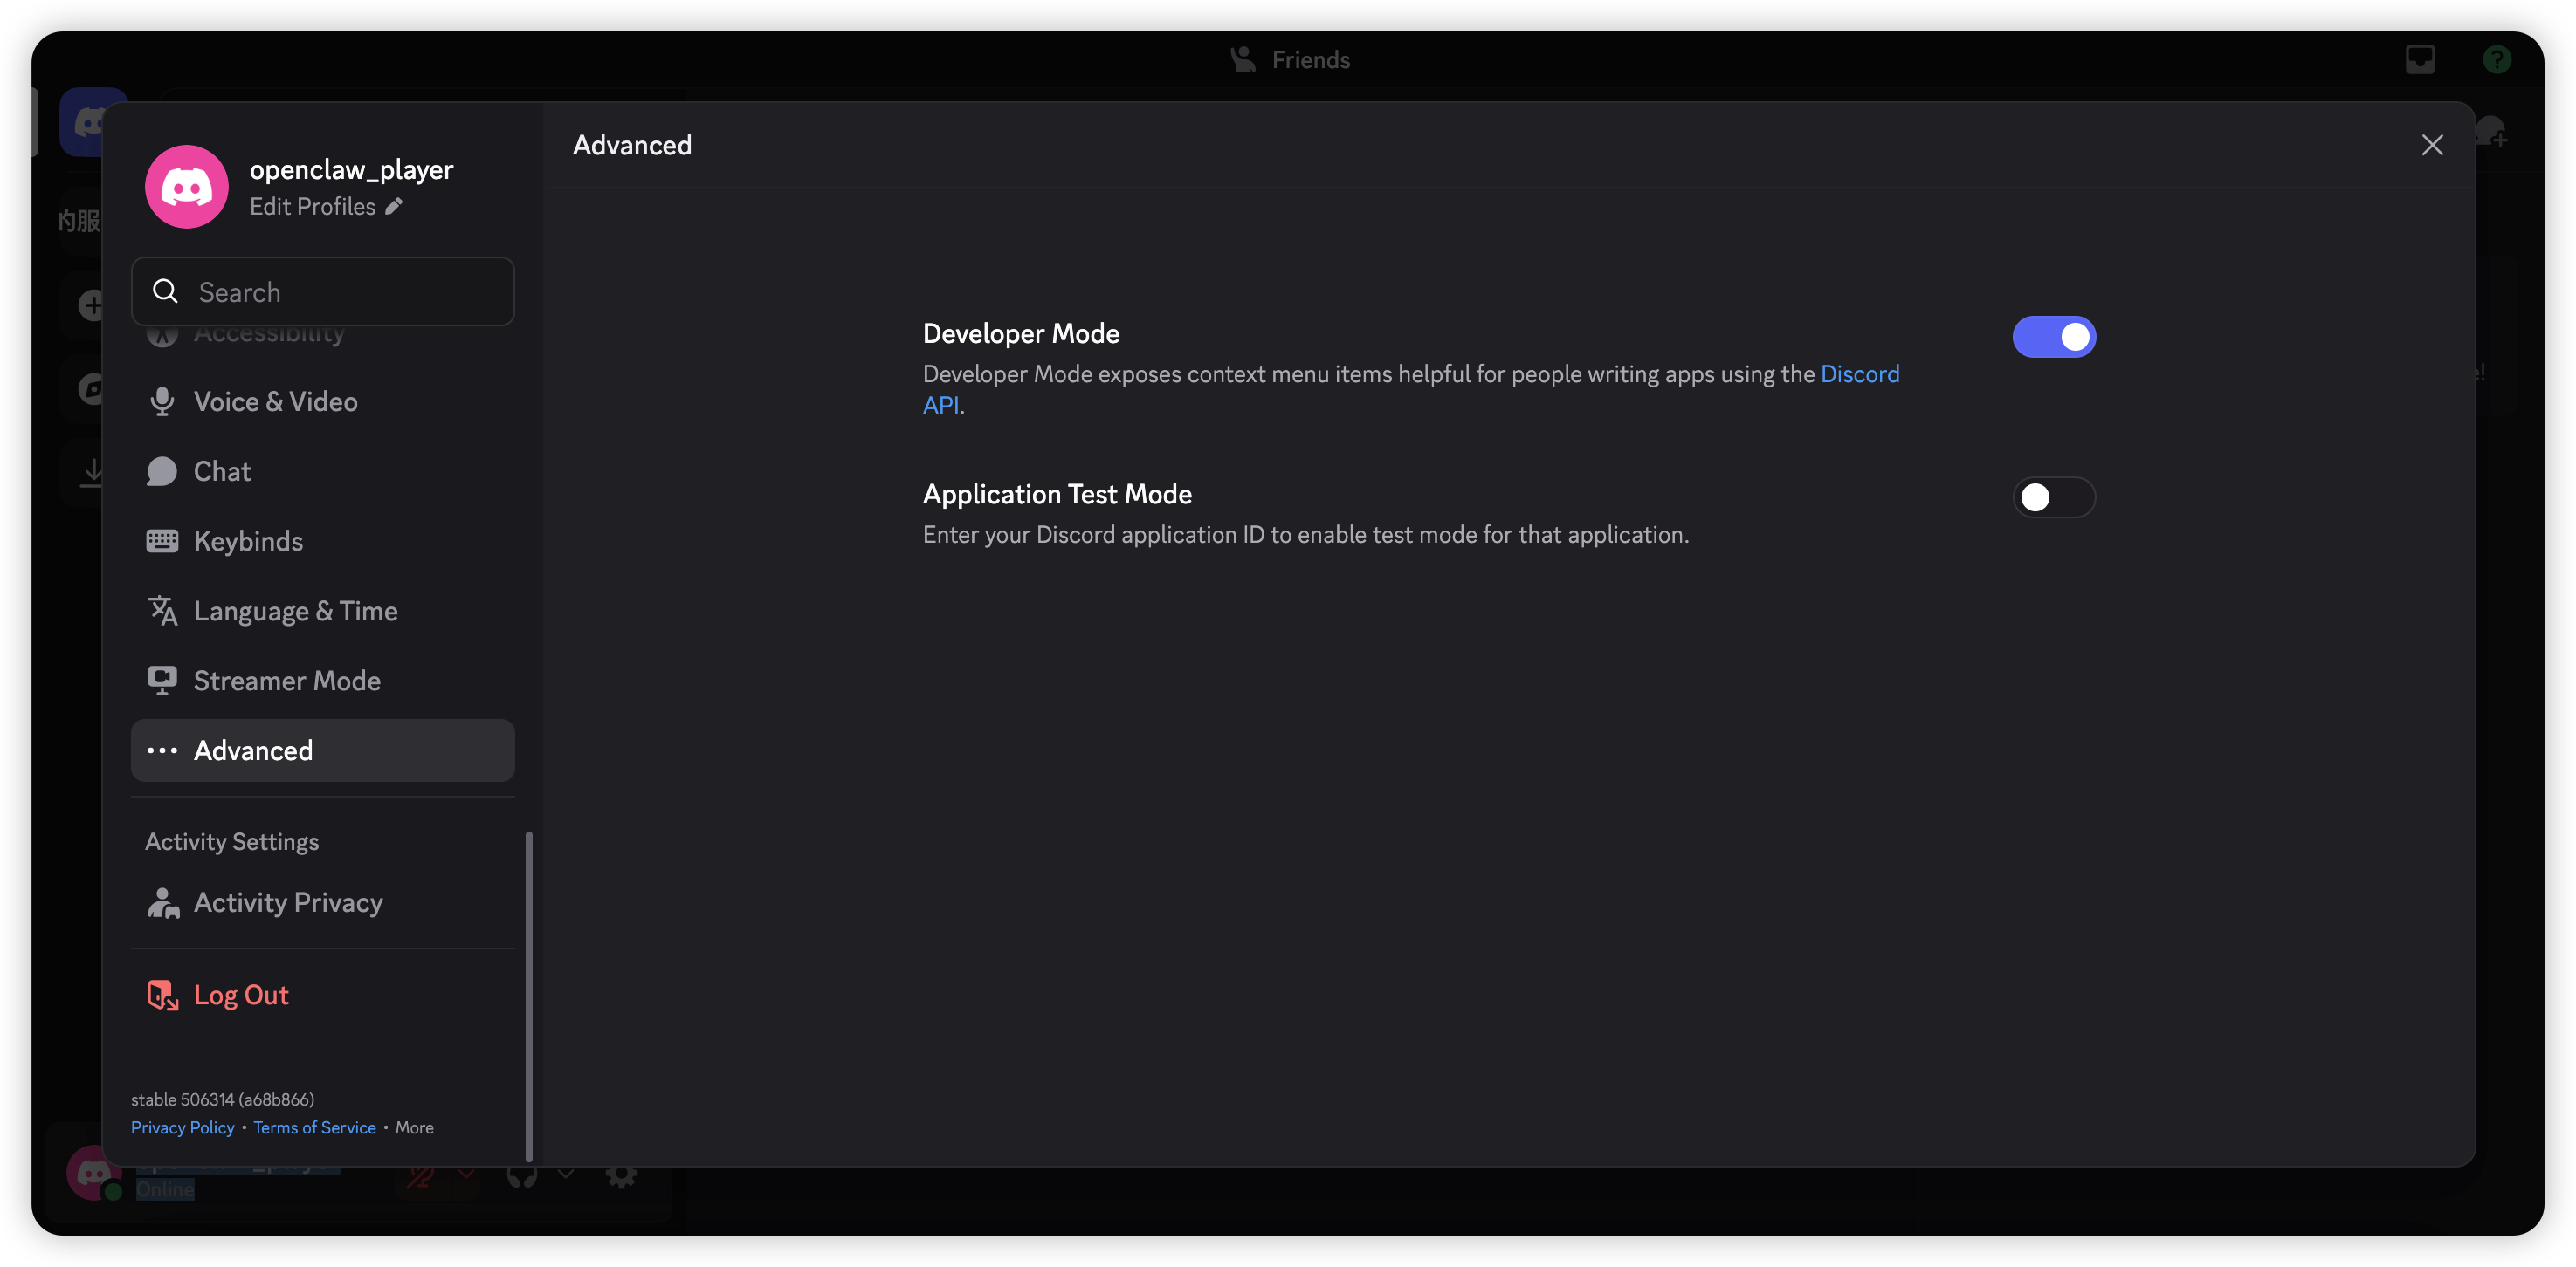Viewport: 2576px width, 1267px height.
Task: Select Streamer Mode in the sidebar
Action: (x=286, y=681)
